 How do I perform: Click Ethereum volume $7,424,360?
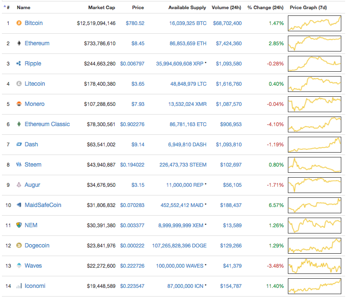(x=229, y=43)
